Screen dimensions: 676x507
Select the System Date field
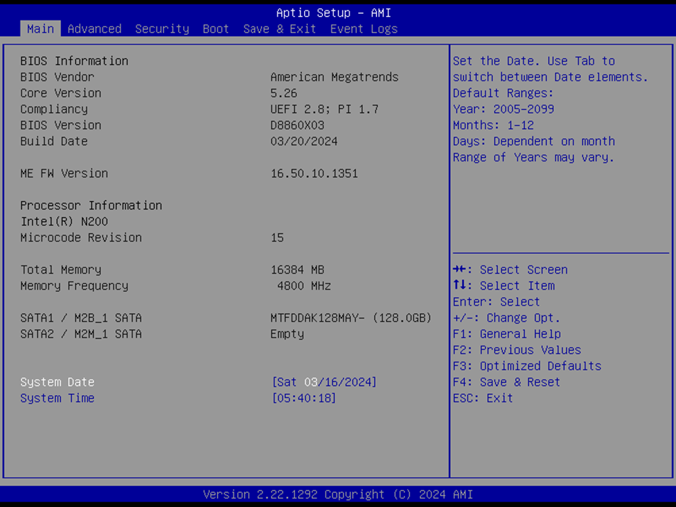tap(57, 382)
